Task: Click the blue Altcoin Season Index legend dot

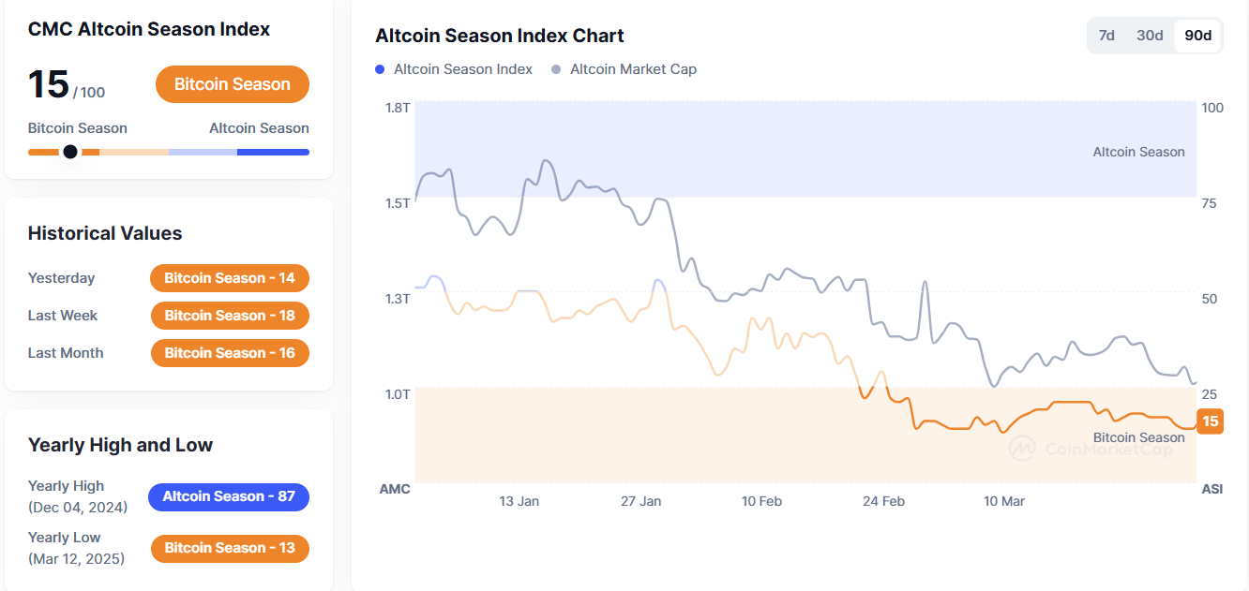Action: 380,69
